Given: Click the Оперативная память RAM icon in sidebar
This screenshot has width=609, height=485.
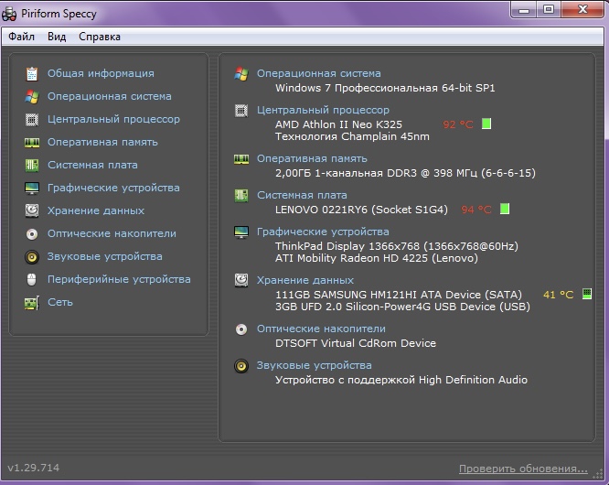Looking at the screenshot, I should [x=32, y=142].
